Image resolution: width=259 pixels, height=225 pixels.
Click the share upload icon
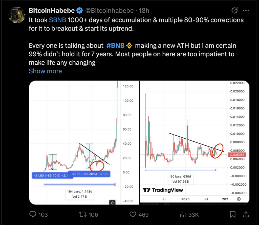(245, 215)
